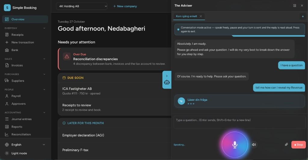This screenshot has height=160, width=308.
Task: Open the Reconciliation discrepancies overdue card
Action: click(115, 59)
